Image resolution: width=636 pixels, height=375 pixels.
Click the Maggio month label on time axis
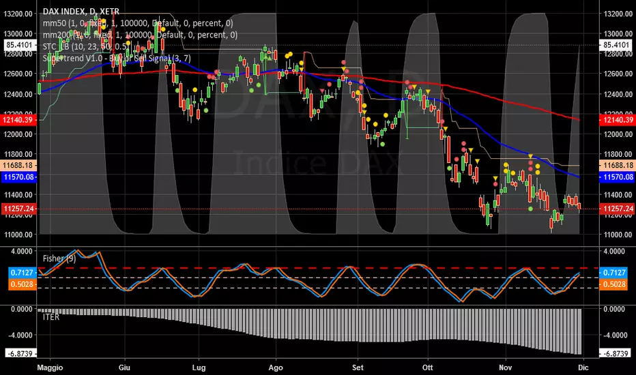pos(50,367)
